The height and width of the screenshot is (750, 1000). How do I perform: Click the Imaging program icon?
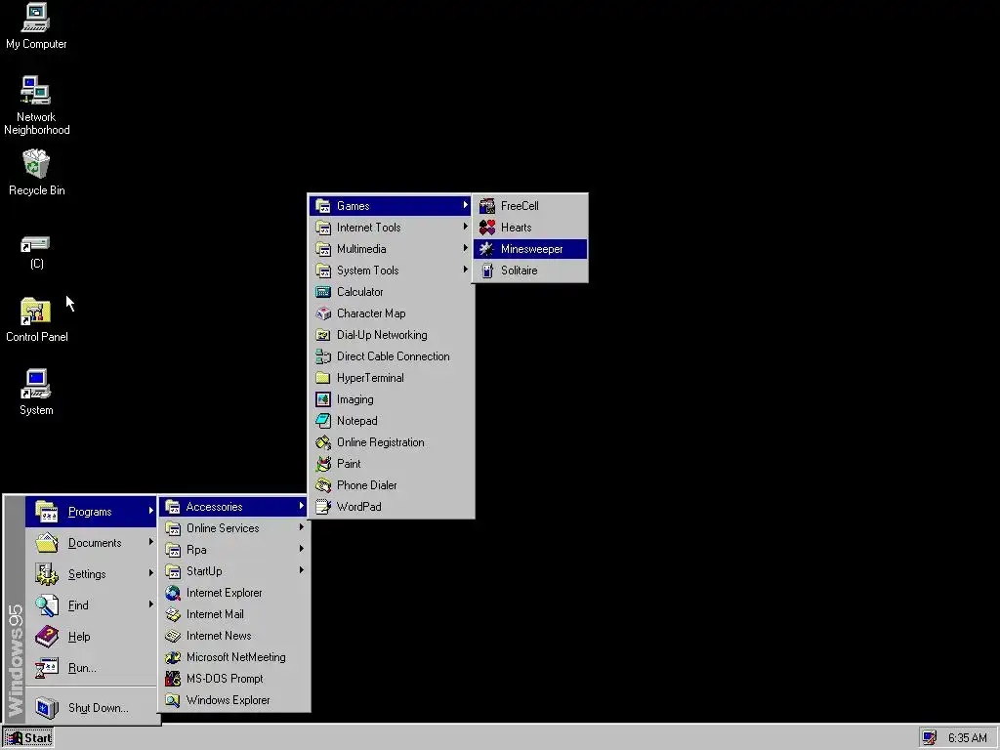323,399
